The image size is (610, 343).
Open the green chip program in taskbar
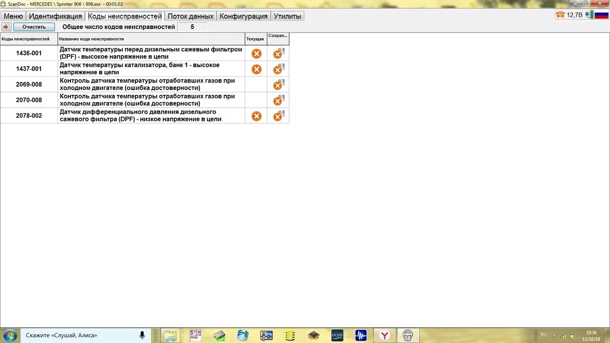[x=219, y=335]
